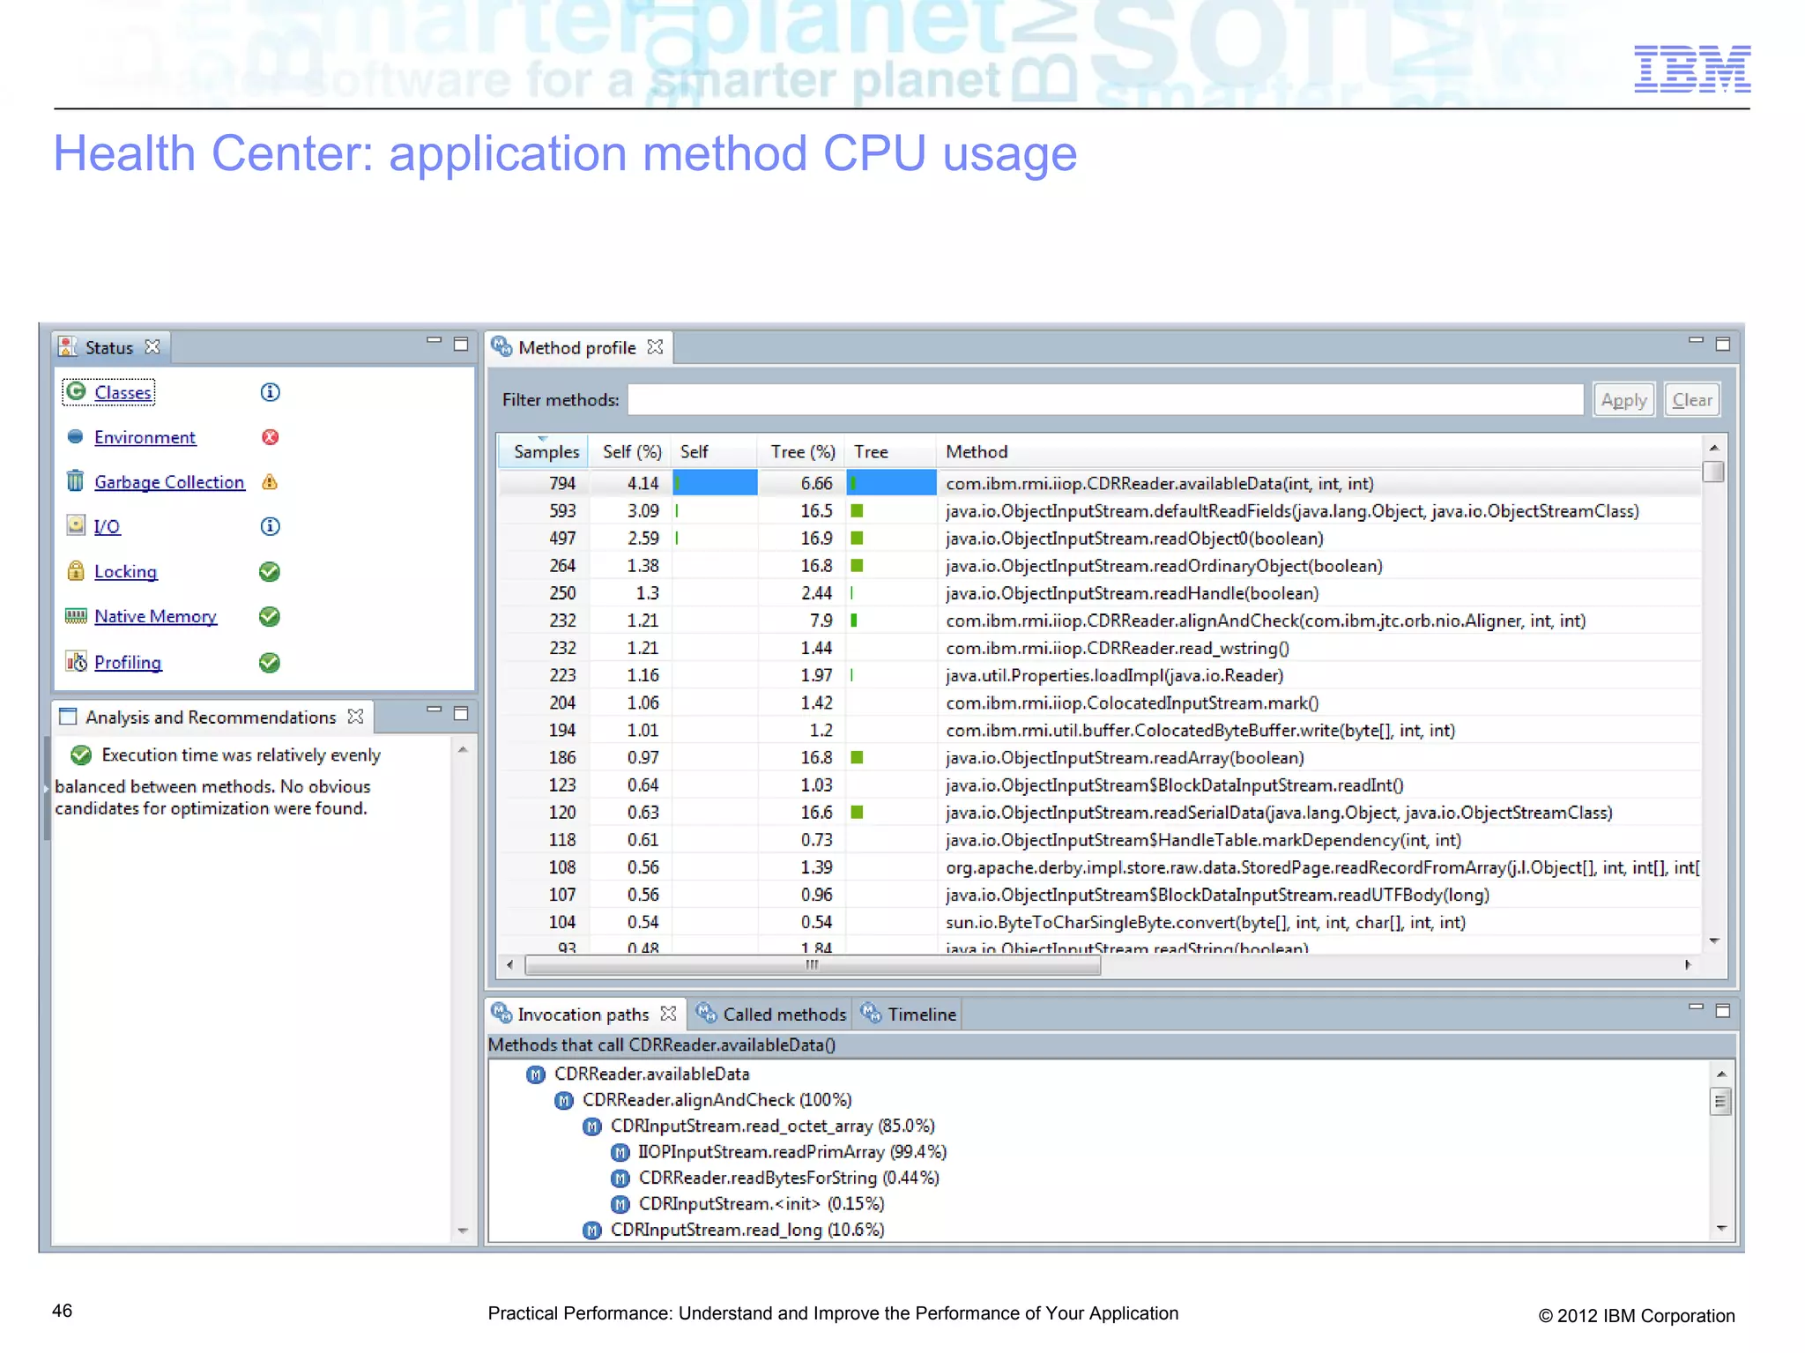
Task: Click the Garbage Collection trash can icon
Action: click(76, 480)
